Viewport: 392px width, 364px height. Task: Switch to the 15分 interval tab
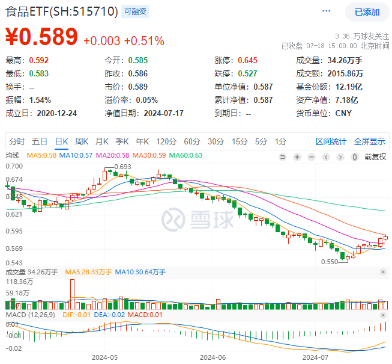point(240,141)
